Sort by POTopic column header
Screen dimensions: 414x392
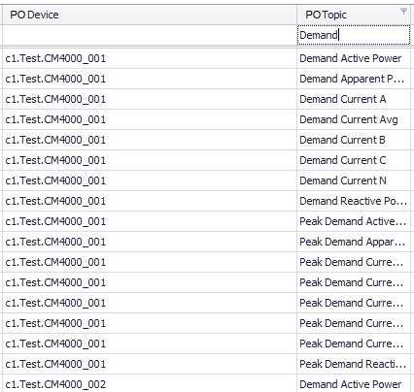click(x=354, y=15)
